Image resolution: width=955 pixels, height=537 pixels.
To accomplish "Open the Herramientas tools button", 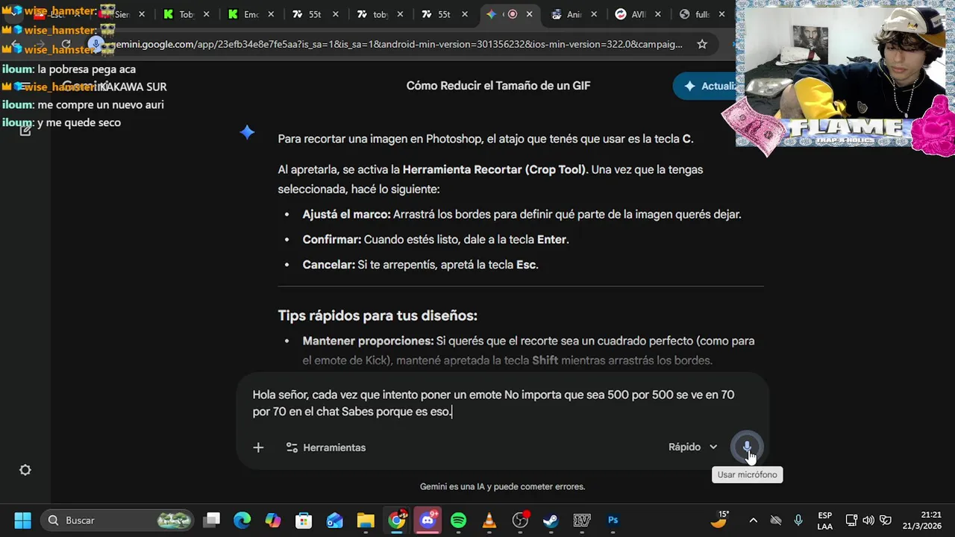I will (x=326, y=447).
